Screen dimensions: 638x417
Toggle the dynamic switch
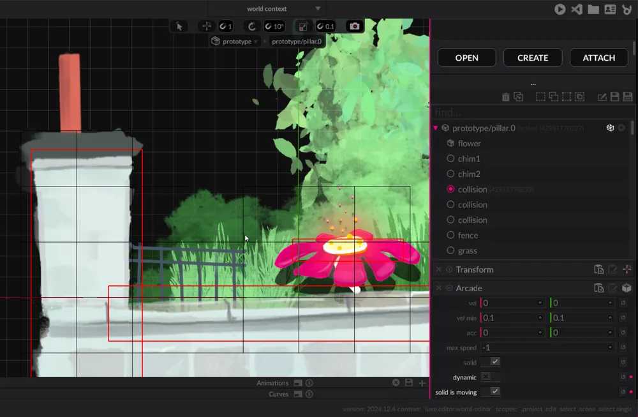(490, 377)
